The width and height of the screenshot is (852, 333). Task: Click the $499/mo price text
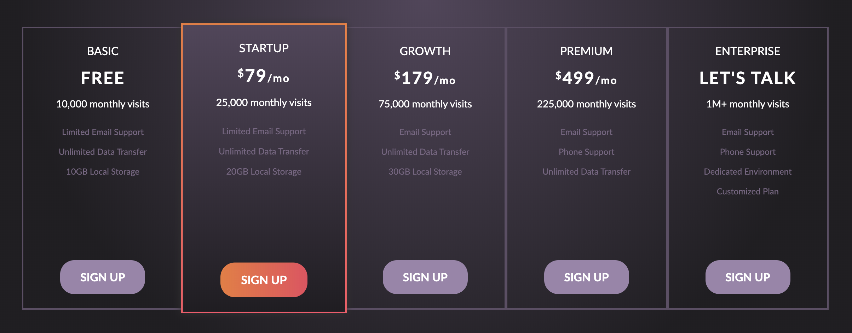[x=586, y=78]
